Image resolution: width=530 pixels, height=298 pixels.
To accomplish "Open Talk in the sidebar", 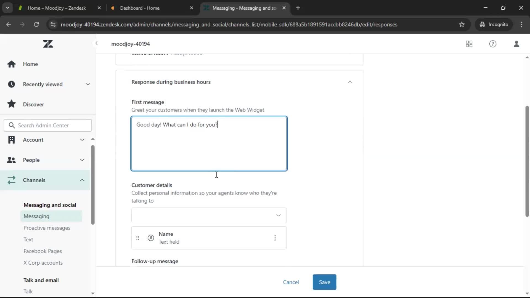I will click(x=28, y=291).
